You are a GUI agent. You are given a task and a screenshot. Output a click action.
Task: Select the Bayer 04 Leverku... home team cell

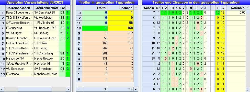[18, 13]
